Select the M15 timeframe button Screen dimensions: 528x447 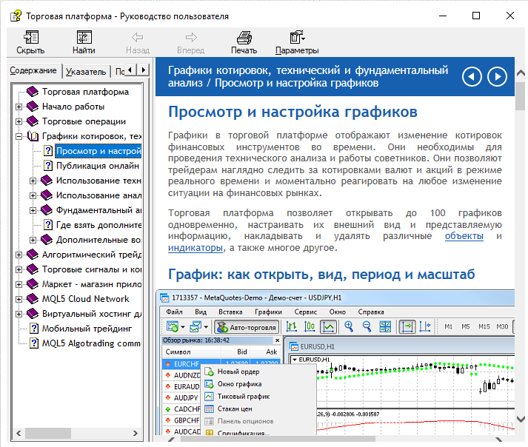pos(484,327)
